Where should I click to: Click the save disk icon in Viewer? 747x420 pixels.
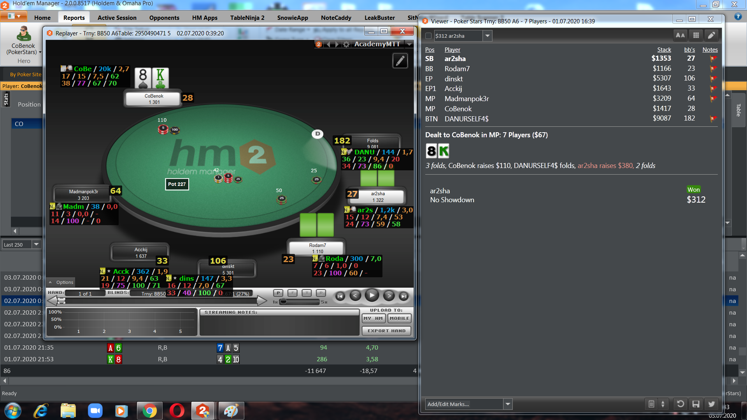pos(696,404)
